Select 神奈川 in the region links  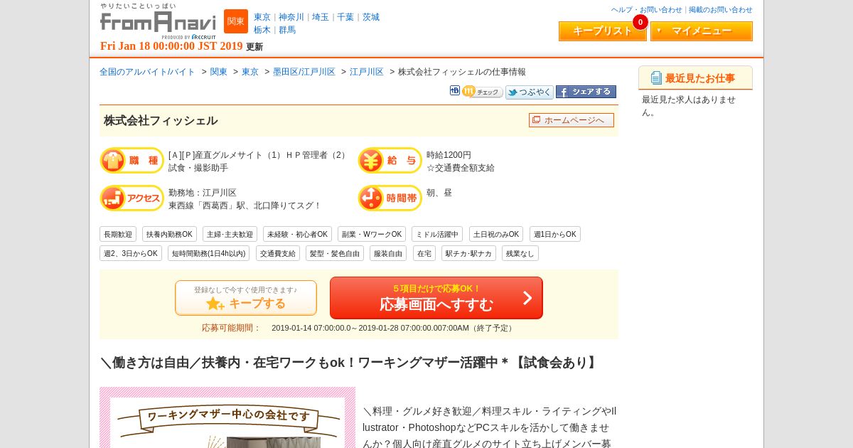point(291,17)
